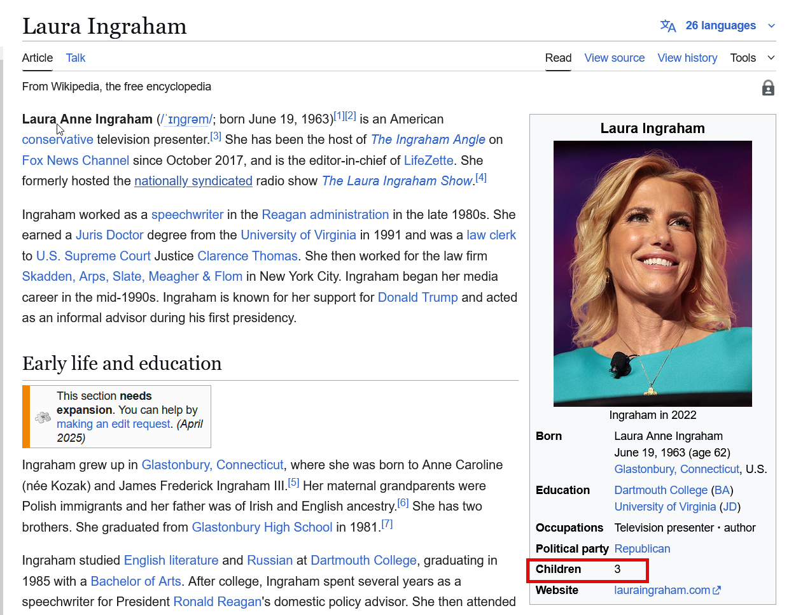Viewport: 789px width, 615px height.
Task: Click the making an edit request link
Action: pos(114,424)
